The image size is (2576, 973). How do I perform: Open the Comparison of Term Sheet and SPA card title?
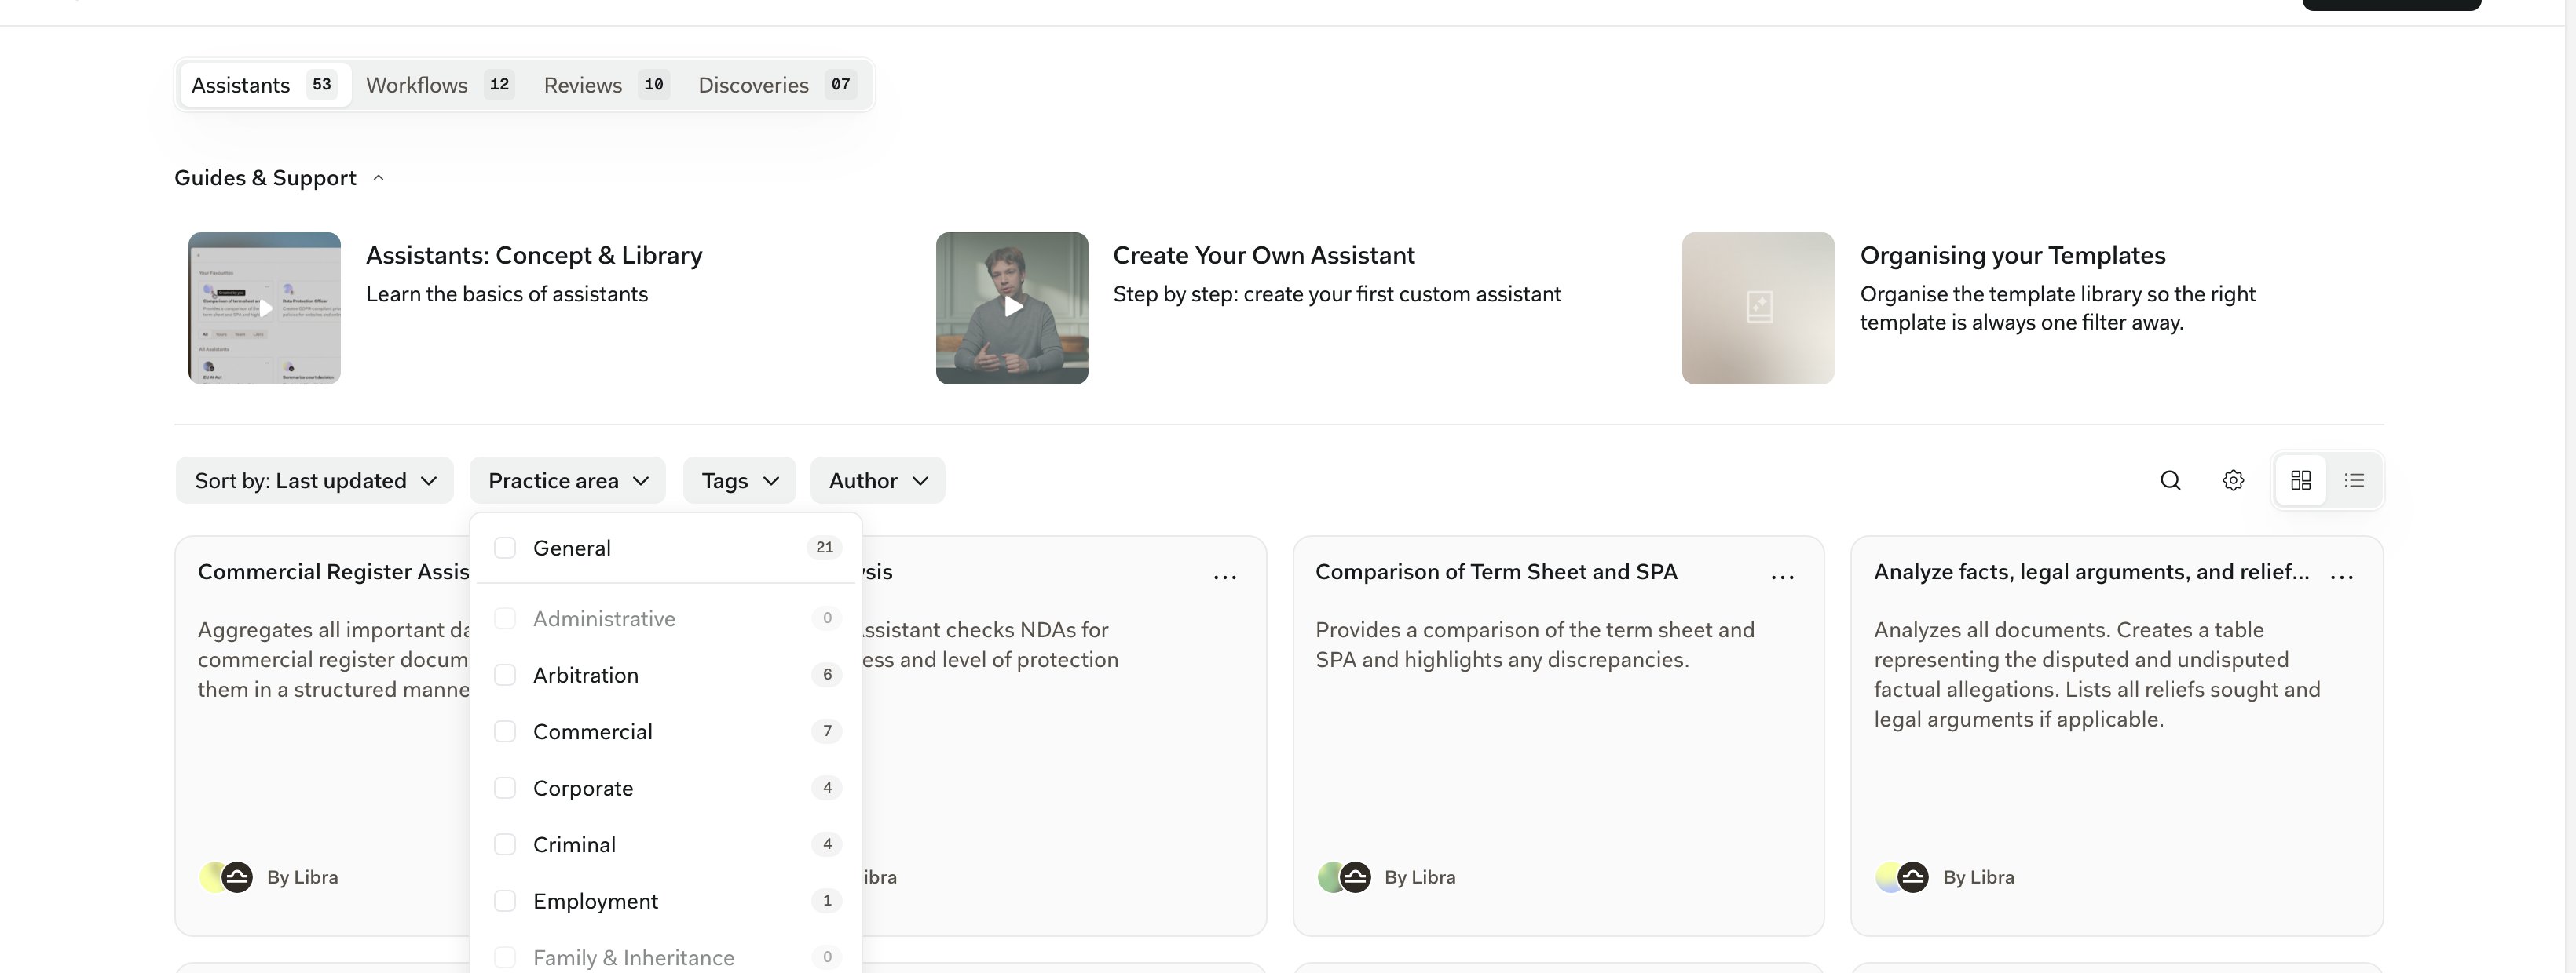pyautogui.click(x=1496, y=571)
